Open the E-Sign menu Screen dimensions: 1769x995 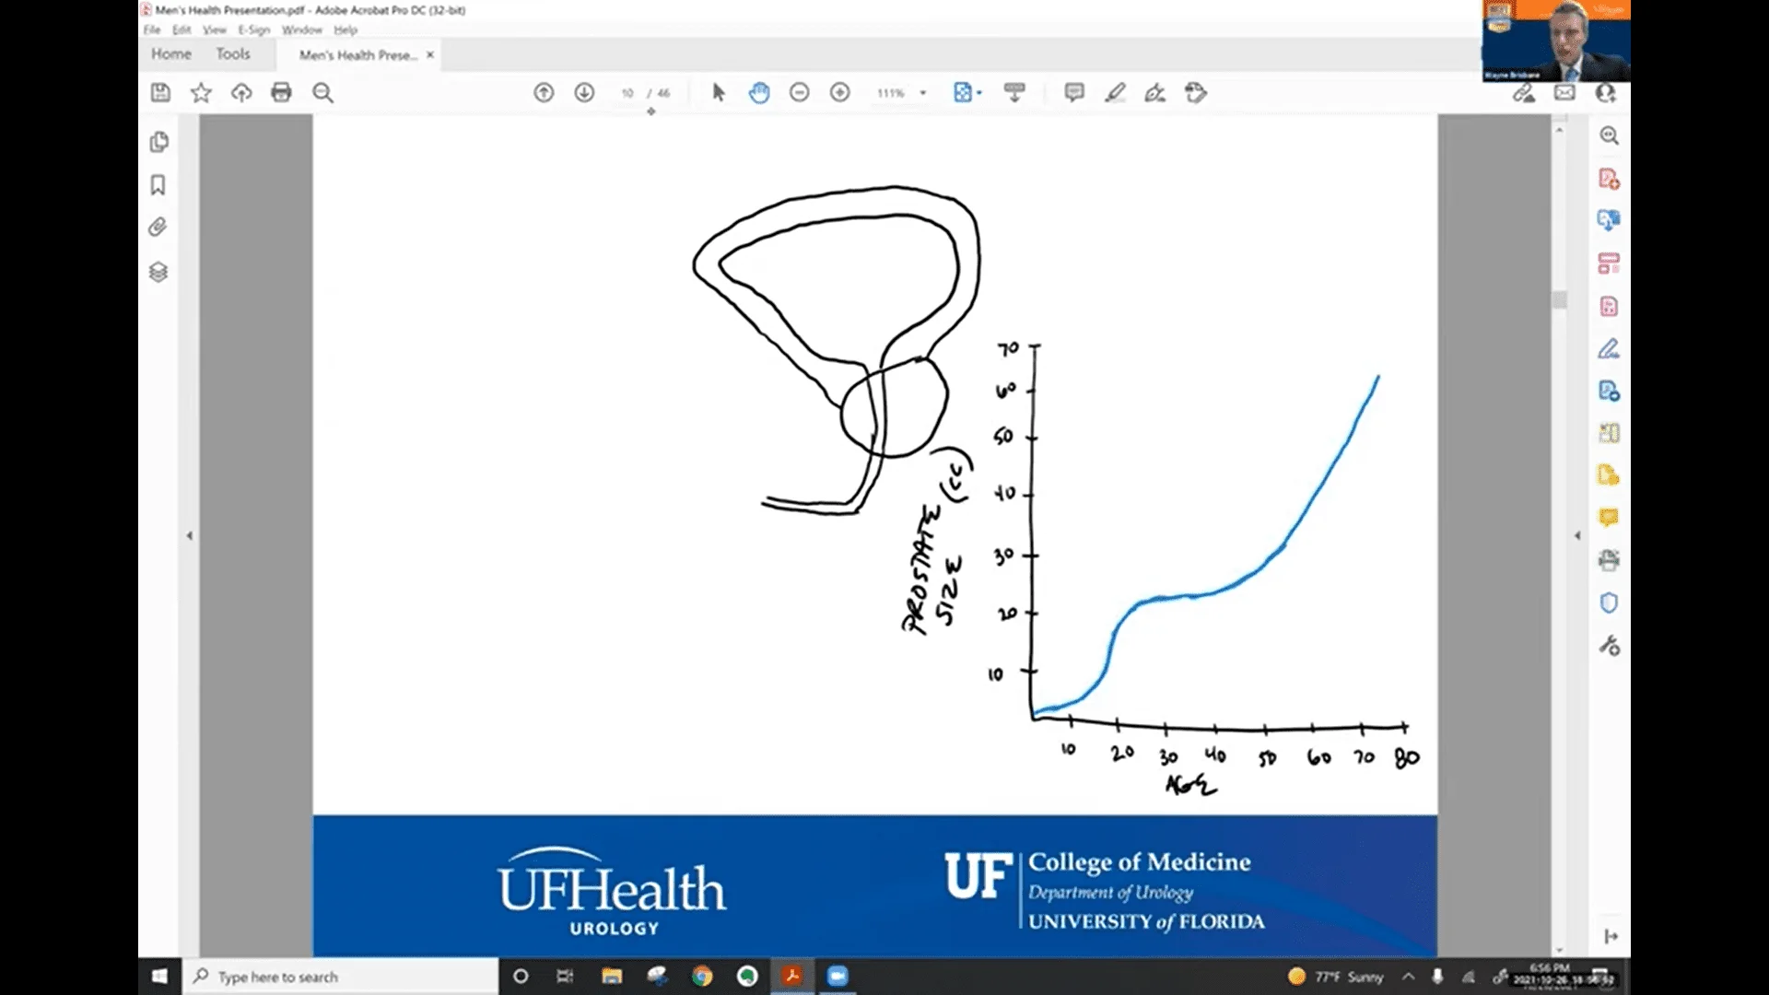[x=254, y=29]
